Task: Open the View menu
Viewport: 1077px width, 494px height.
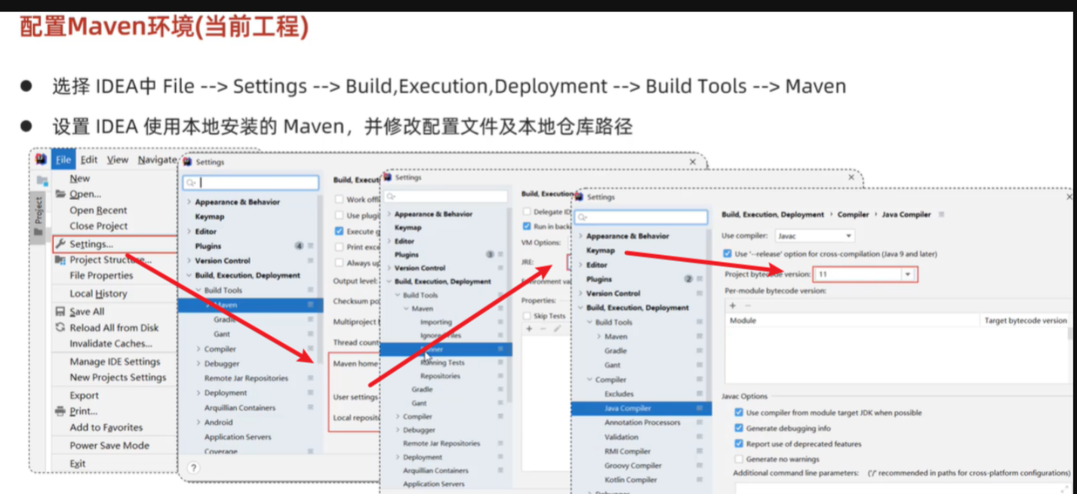Action: click(118, 160)
